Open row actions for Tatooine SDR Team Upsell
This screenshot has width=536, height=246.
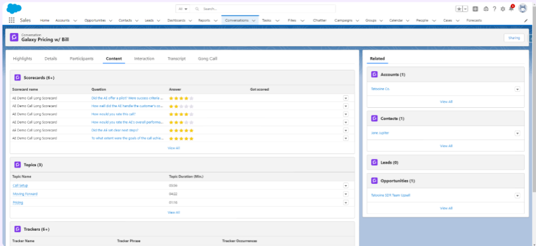click(x=517, y=195)
